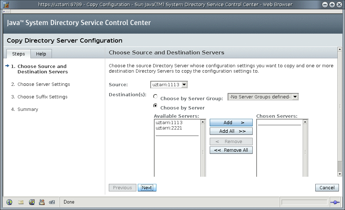Switch to the Help tab

coord(41,54)
